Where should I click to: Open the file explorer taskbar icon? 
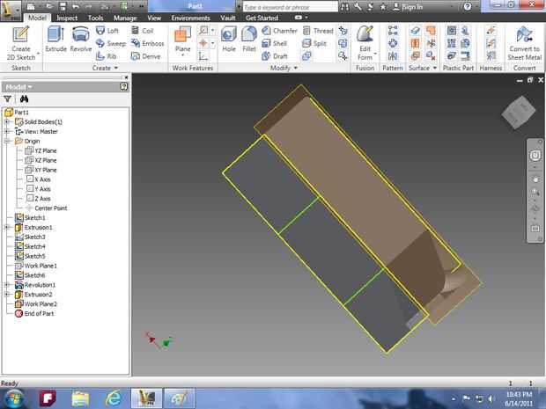coord(80,398)
